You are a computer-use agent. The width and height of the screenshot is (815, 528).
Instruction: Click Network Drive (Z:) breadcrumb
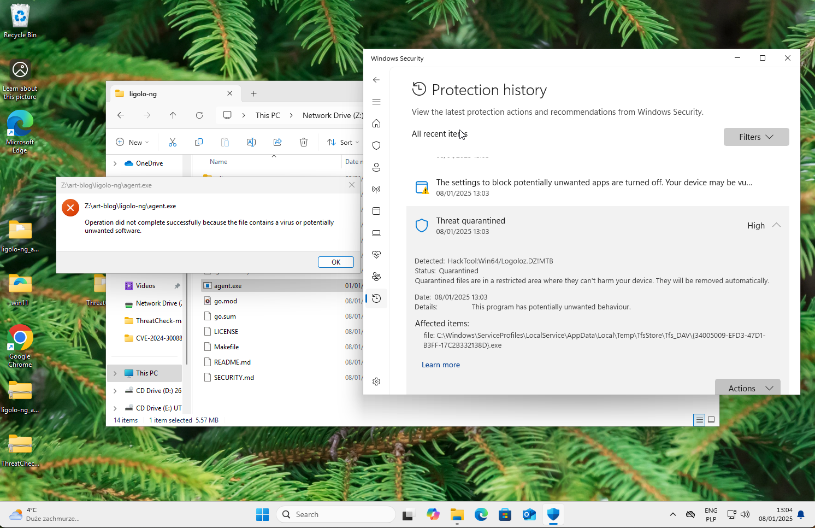pyautogui.click(x=333, y=115)
